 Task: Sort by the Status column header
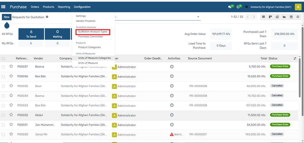[x=273, y=58]
